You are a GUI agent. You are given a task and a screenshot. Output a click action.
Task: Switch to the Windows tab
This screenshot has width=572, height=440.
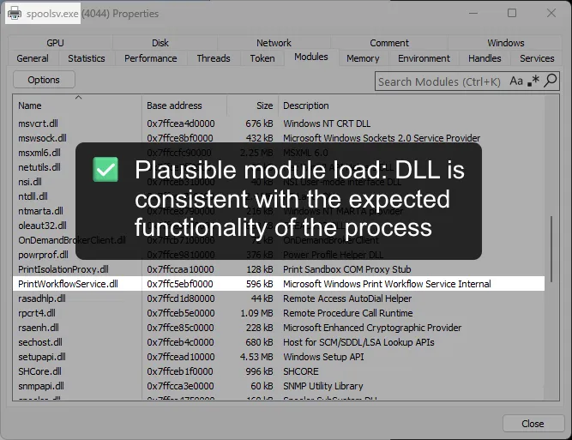506,43
